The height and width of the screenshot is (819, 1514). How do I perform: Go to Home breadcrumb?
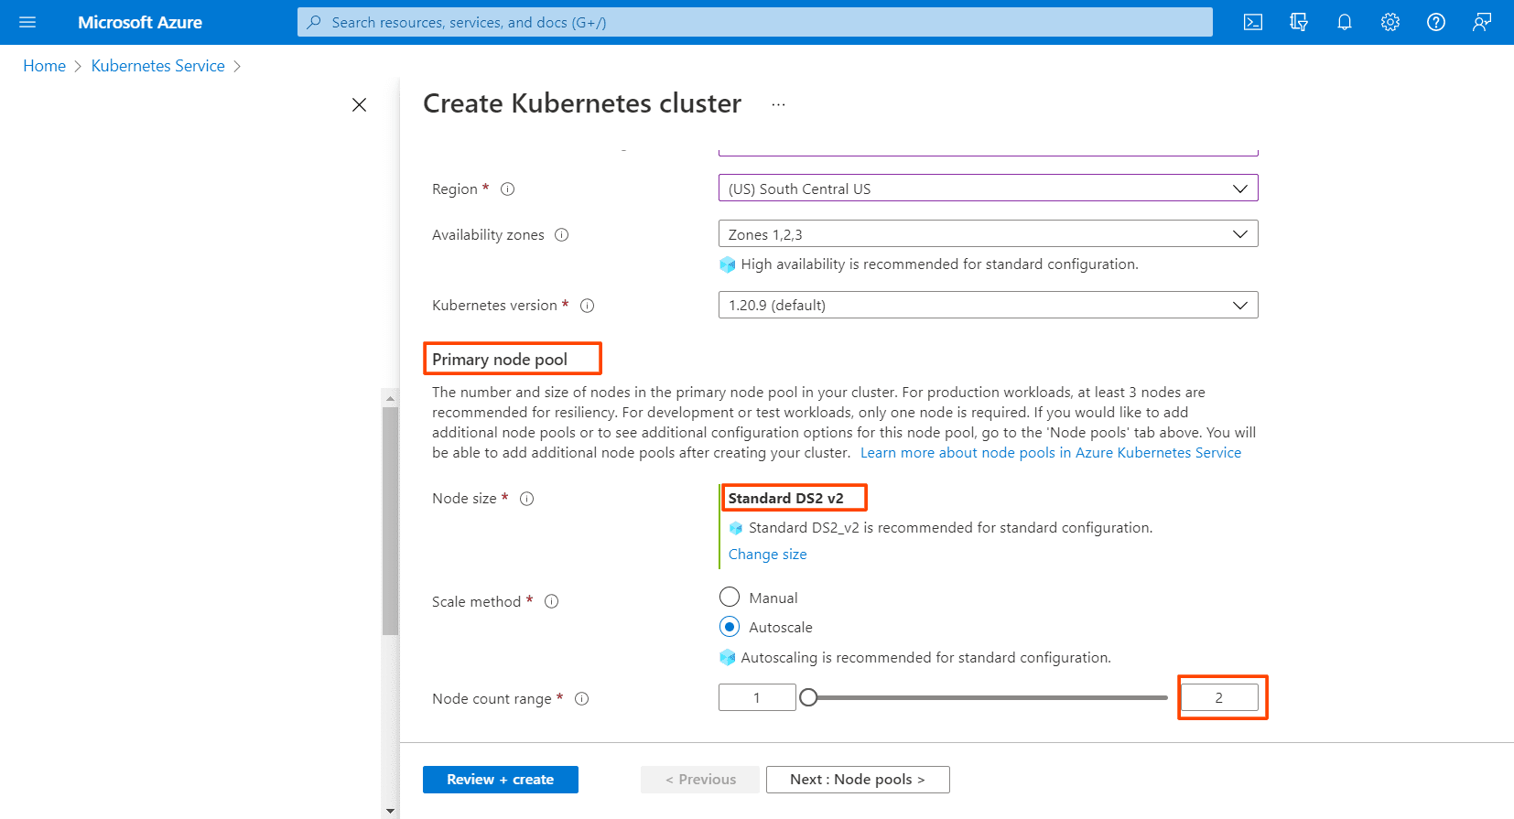coord(44,66)
